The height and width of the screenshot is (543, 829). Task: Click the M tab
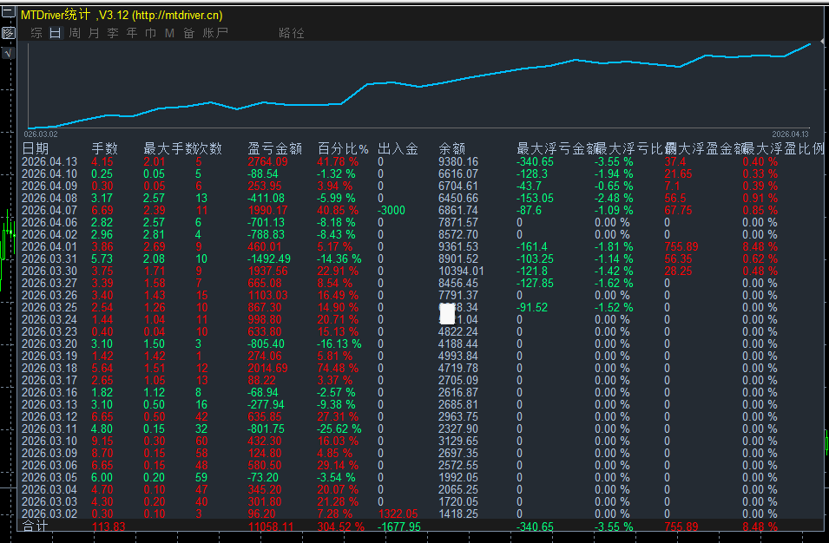170,33
